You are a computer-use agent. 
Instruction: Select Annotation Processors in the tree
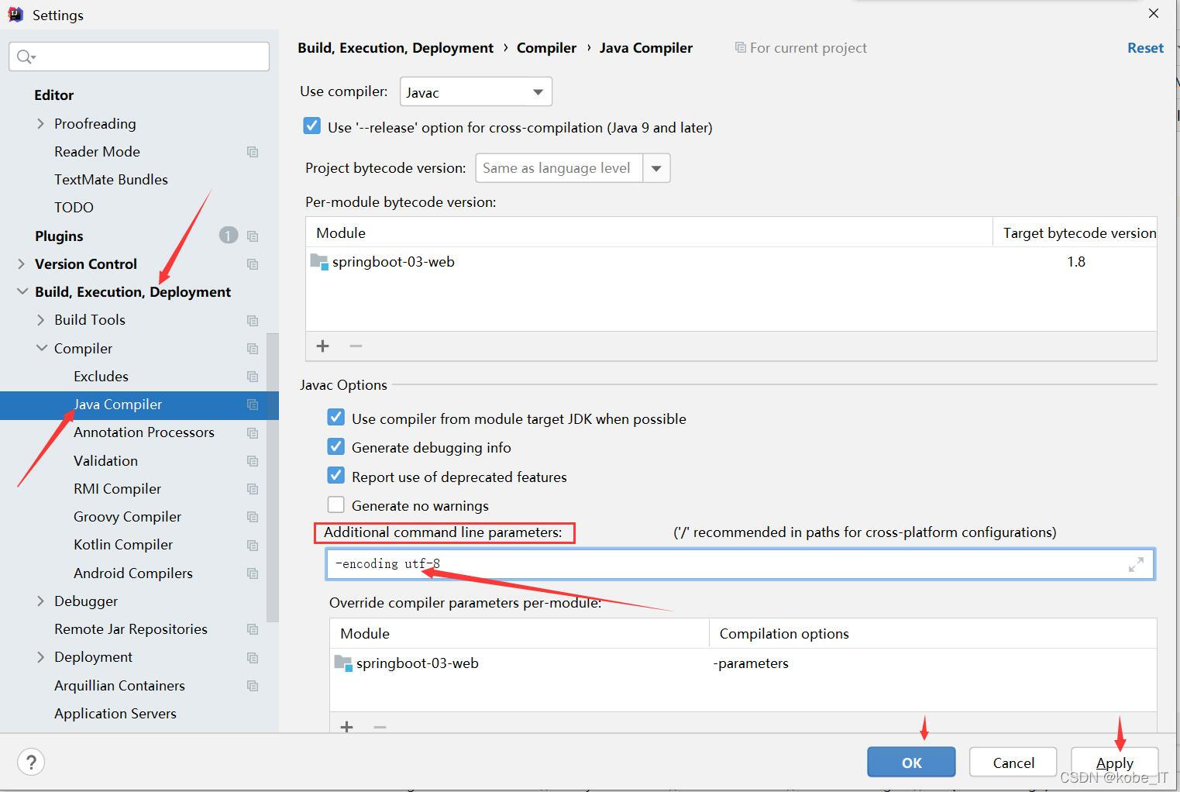144,432
